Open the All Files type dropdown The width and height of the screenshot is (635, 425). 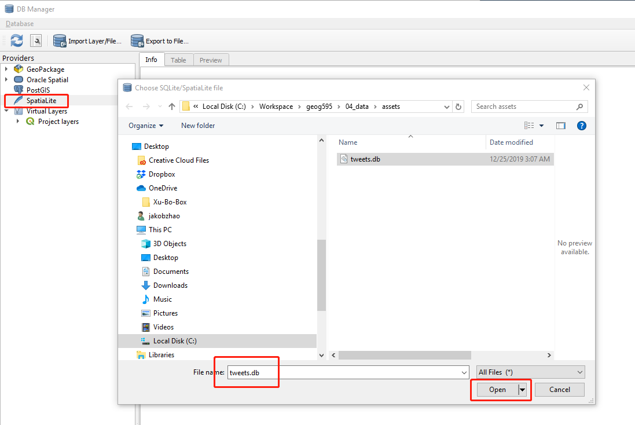coord(530,372)
